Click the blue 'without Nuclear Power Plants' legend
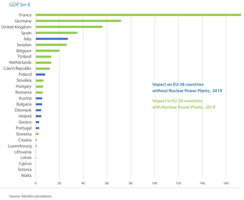The width and height of the screenshot is (244, 200). point(187,87)
